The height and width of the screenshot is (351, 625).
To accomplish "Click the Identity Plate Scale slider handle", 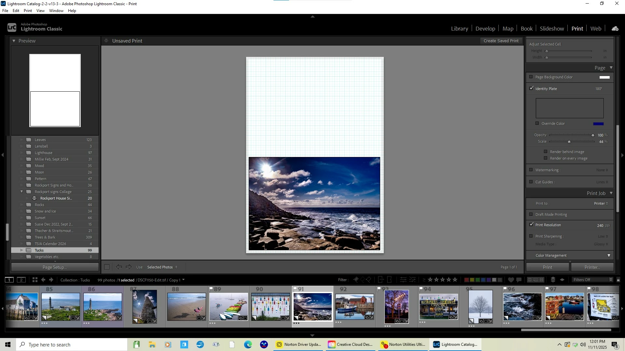I will click(569, 142).
